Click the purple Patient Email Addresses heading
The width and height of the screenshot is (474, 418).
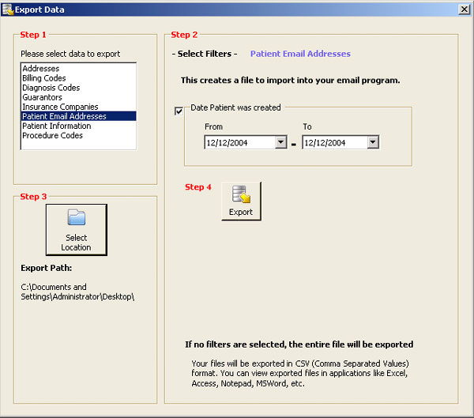(x=300, y=54)
